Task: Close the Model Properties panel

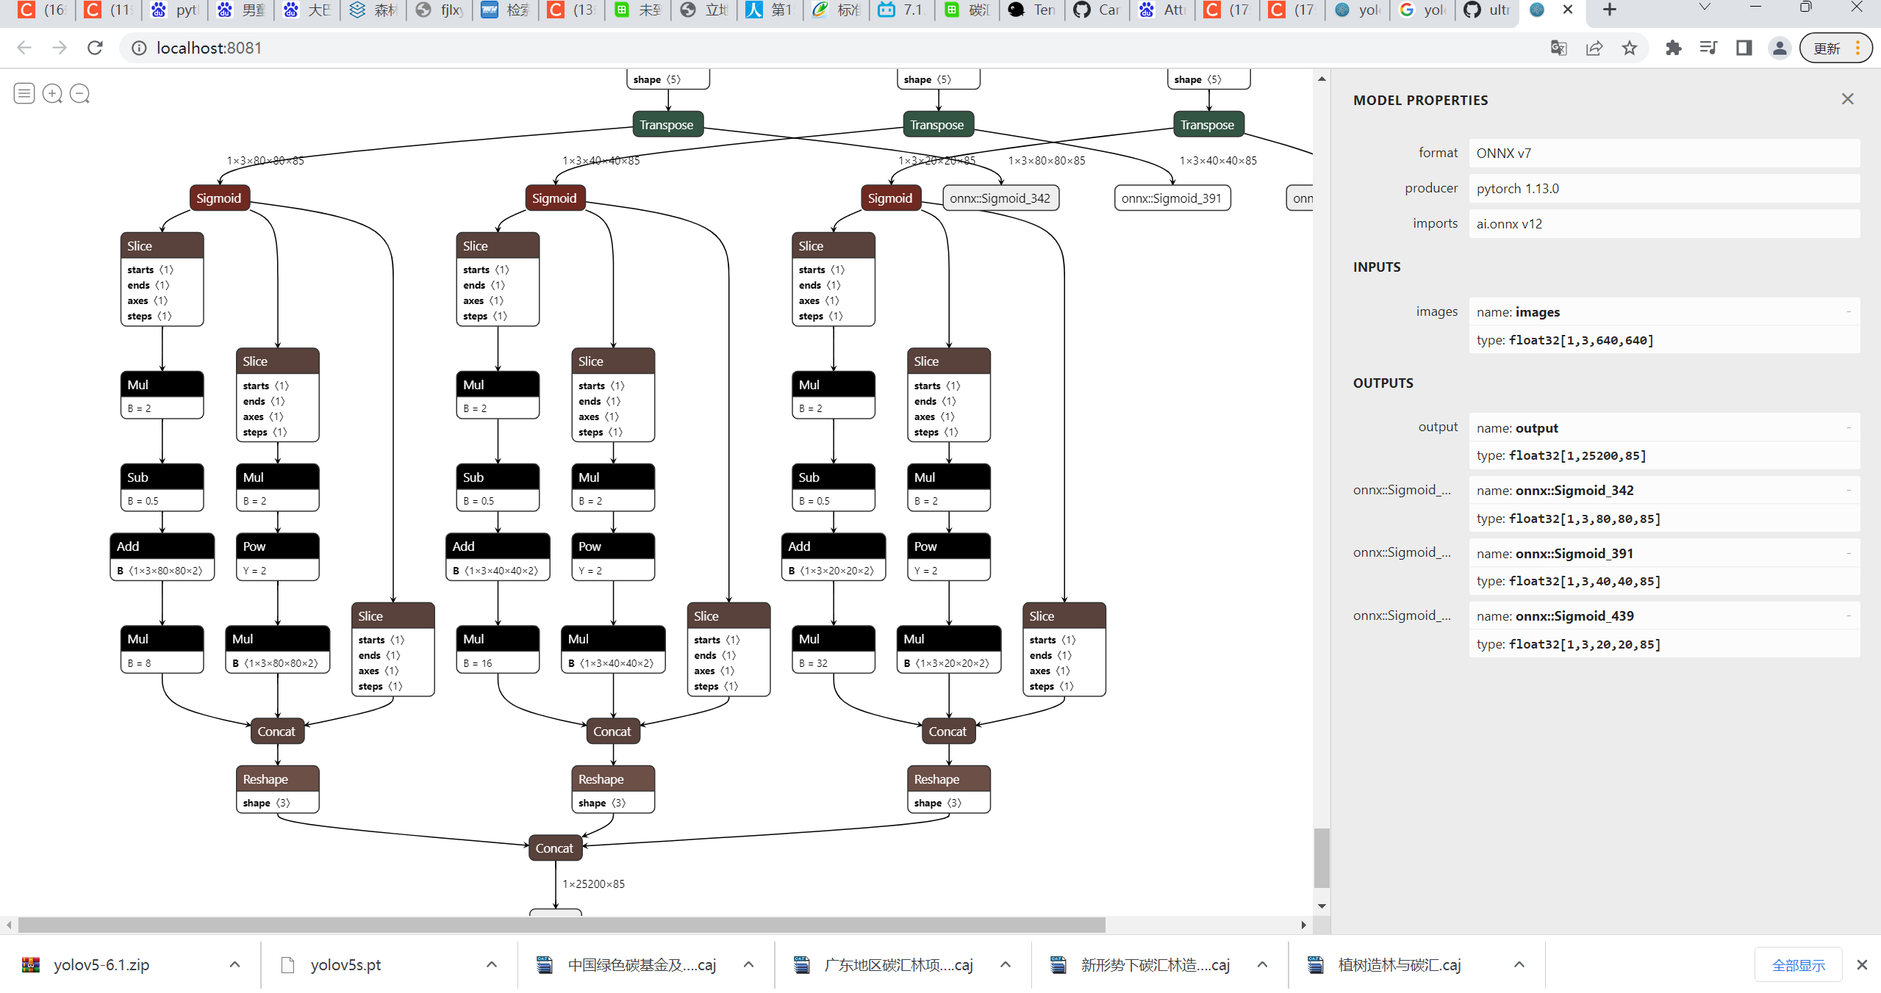Action: pos(1846,98)
